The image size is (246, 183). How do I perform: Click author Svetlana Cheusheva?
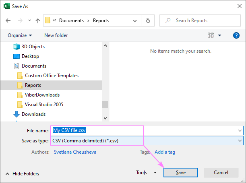(x=75, y=152)
